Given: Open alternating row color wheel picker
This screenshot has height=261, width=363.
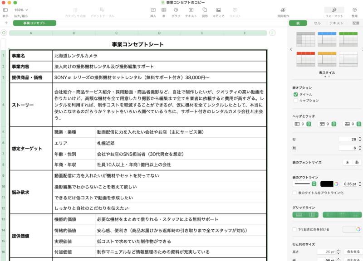Looking at the screenshot, I should point(358,229).
